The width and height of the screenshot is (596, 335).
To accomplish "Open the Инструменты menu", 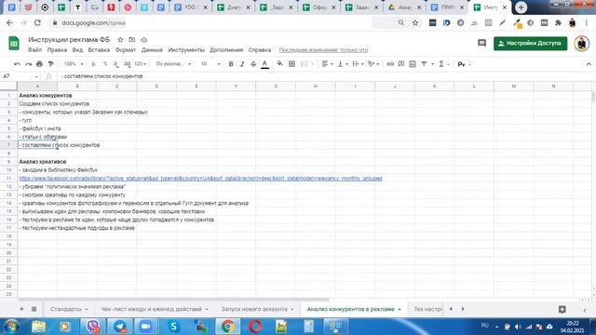I will (x=186, y=50).
